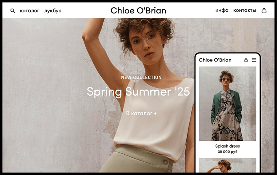Click the Splash dress product name
Screen dimensions: 277x175
pos(227,146)
